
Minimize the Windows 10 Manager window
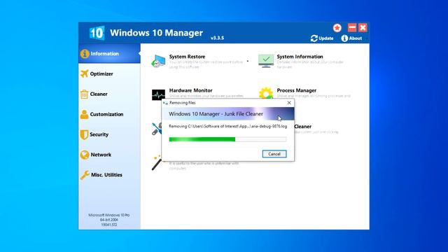tap(352, 27)
